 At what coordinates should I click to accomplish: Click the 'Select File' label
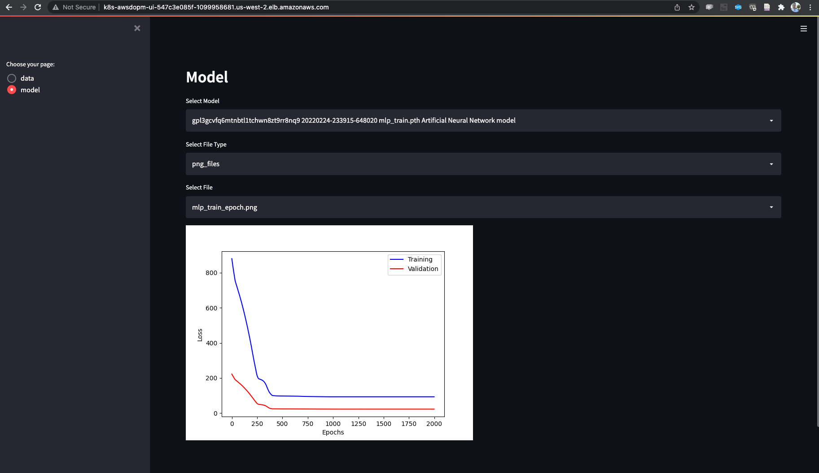coord(199,188)
